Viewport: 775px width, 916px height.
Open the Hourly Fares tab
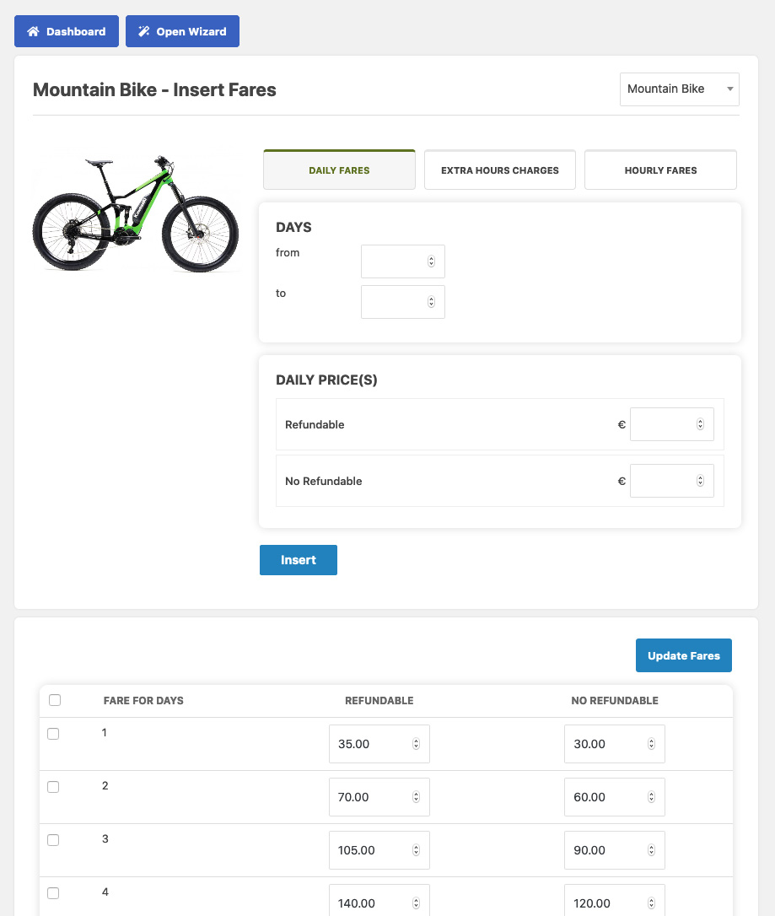660,170
